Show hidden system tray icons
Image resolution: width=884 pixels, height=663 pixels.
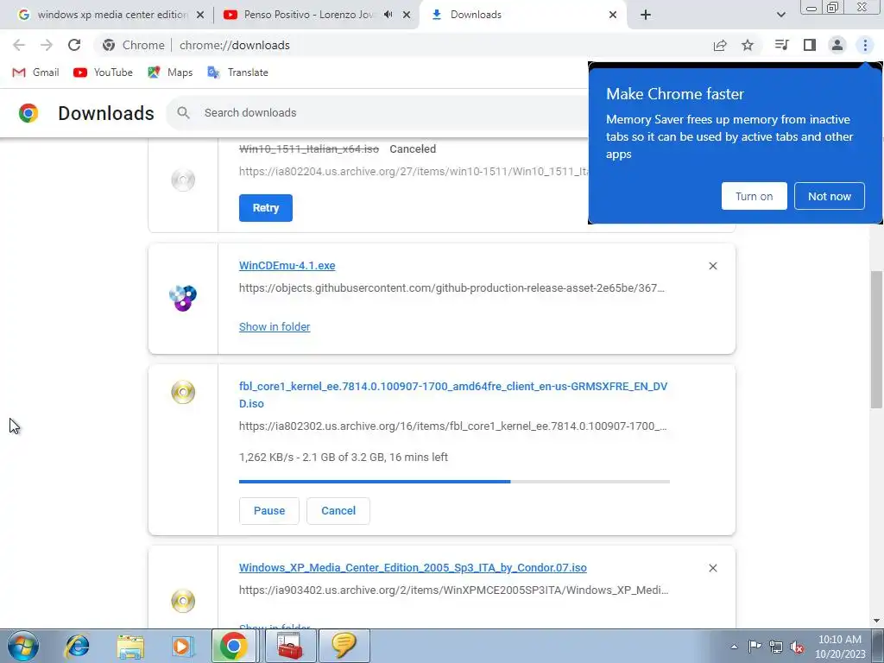coord(734,647)
